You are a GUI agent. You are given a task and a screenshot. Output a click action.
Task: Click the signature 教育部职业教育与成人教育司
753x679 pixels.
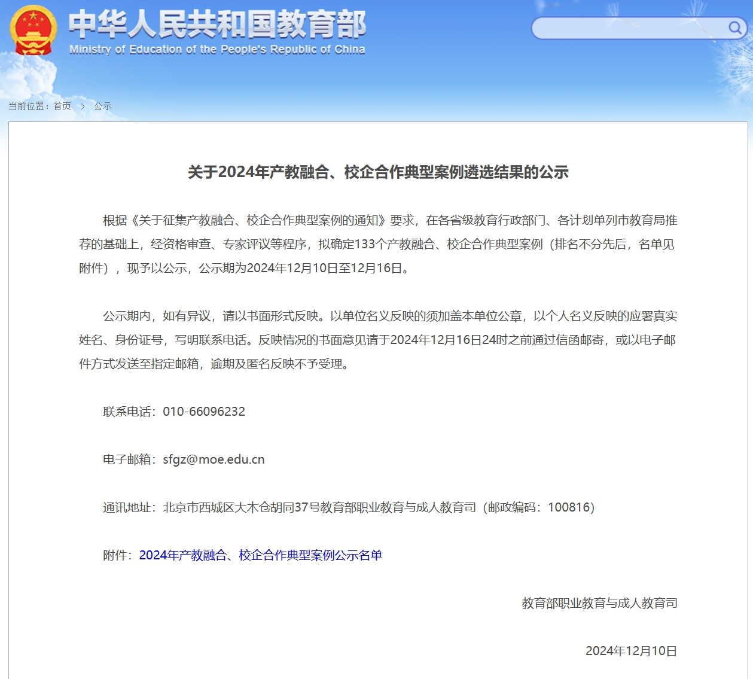pos(599,603)
